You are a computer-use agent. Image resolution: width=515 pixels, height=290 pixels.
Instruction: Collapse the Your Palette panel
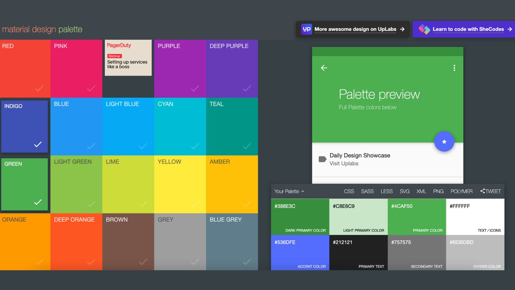(x=289, y=191)
